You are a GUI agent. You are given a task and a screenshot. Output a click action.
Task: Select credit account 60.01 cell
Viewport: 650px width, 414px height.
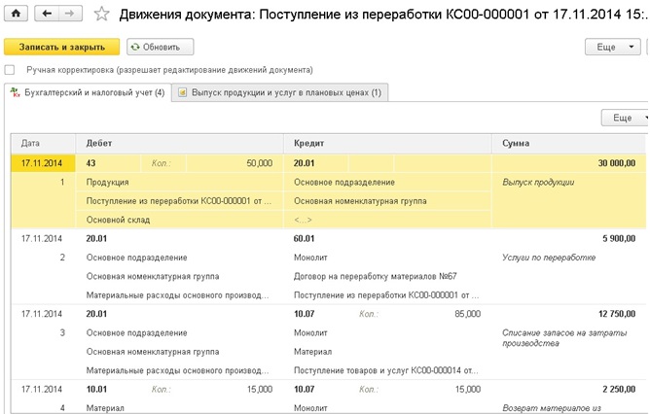pyautogui.click(x=316, y=238)
